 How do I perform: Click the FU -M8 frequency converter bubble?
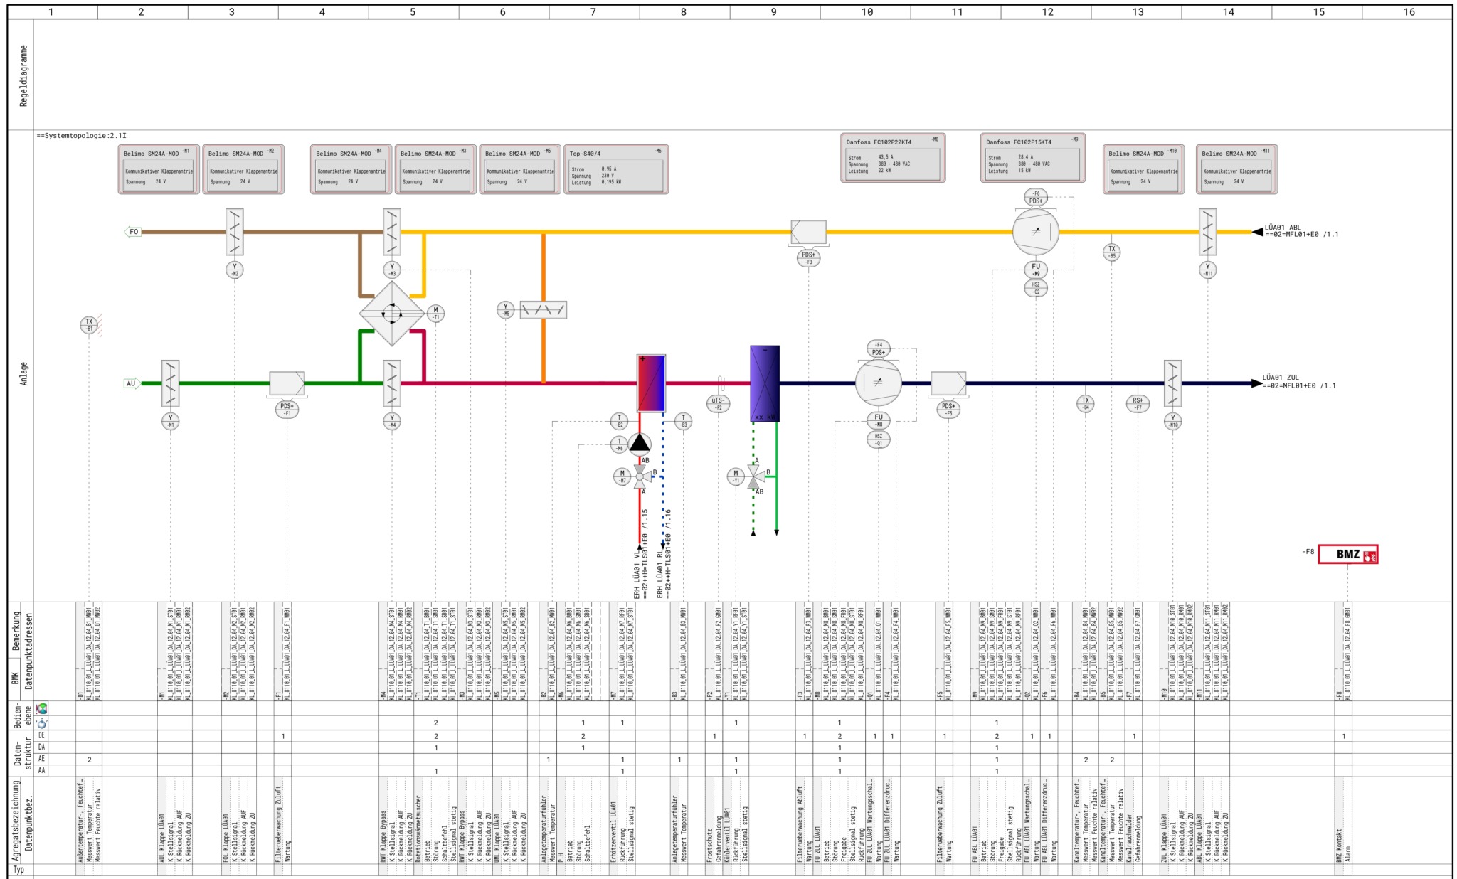(879, 420)
